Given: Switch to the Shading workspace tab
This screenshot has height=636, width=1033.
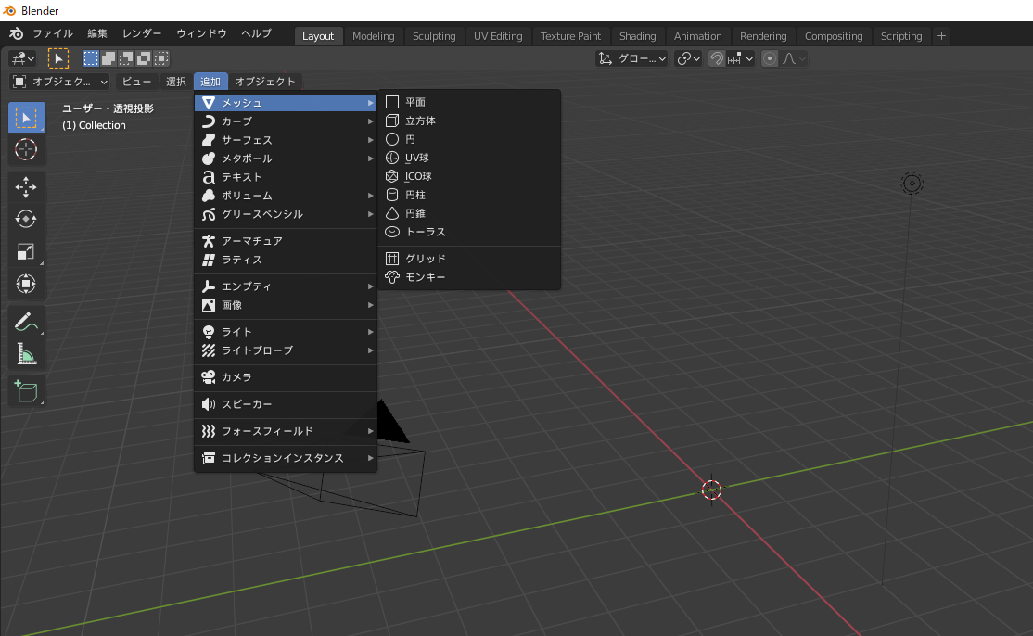Looking at the screenshot, I should pos(638,36).
